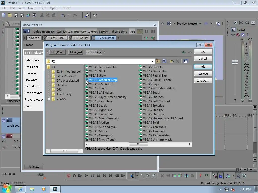Open the edit tool selector dropdown arrow
The height and width of the screenshot is (193, 258).
pyautogui.click(x=137, y=176)
